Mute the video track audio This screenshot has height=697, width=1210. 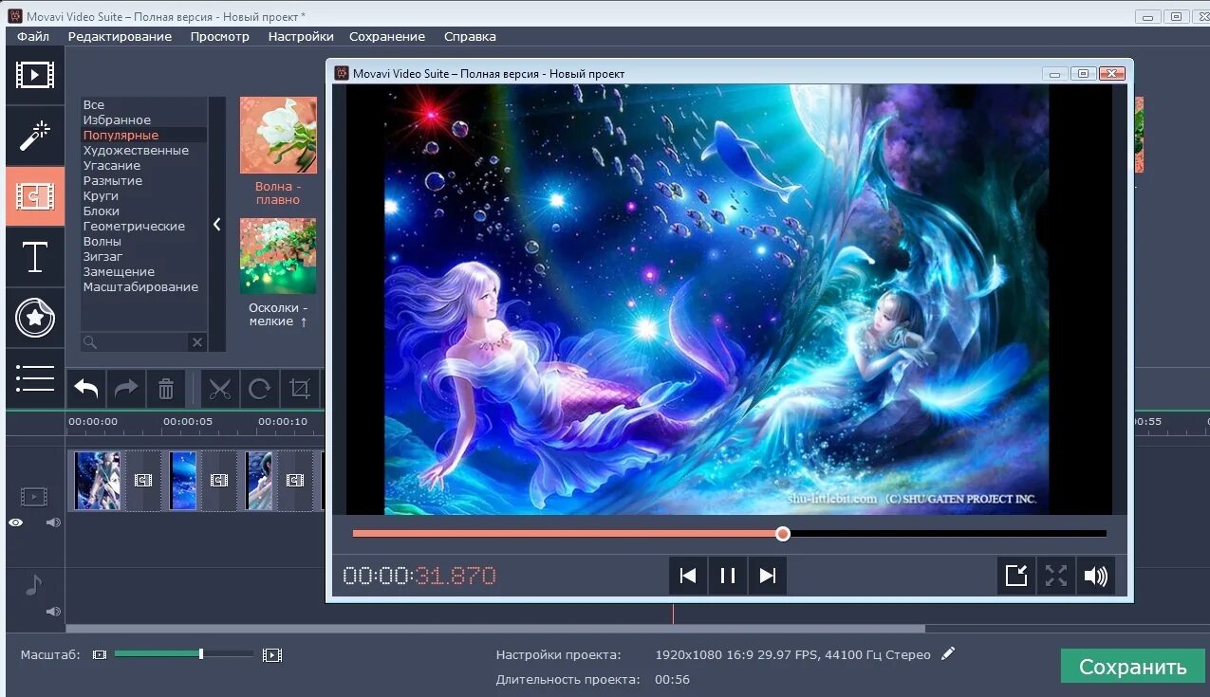point(53,523)
